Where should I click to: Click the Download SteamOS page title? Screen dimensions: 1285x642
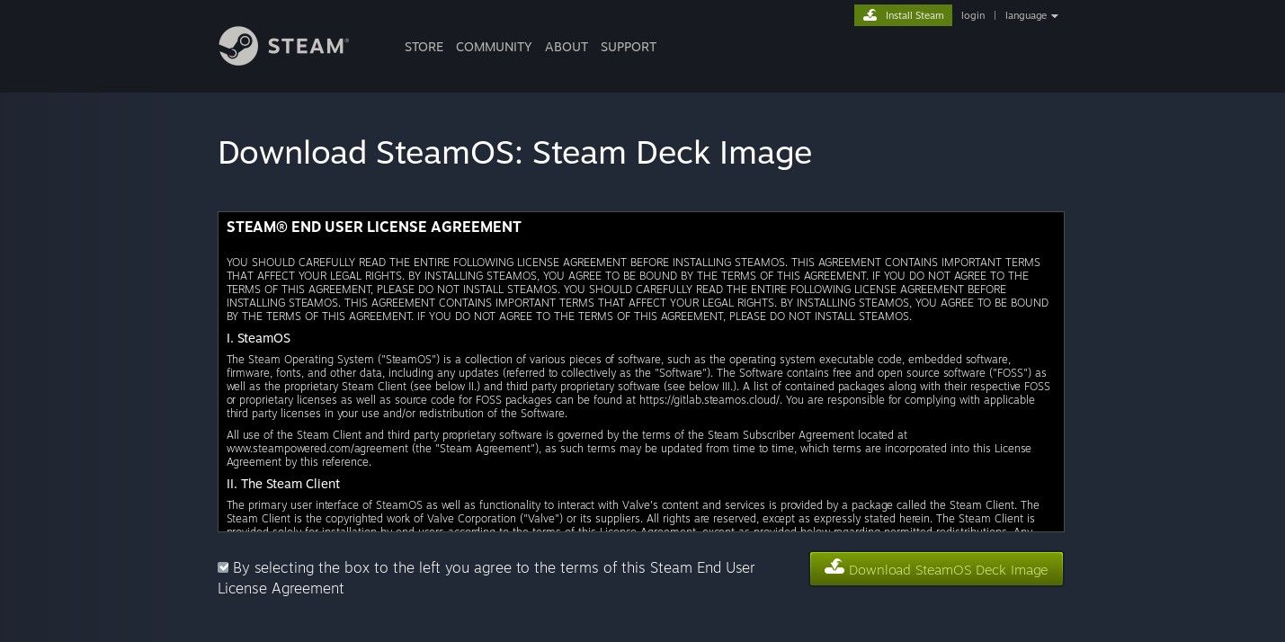pyautogui.click(x=514, y=153)
